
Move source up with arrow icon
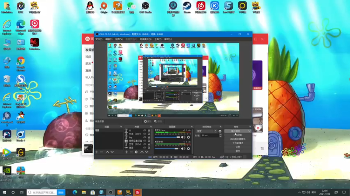[x=142, y=152]
